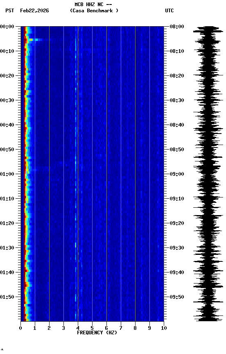Click the PST time label '00:50'
Image resolution: width=226 pixels, height=354 pixels.
pos(7,150)
